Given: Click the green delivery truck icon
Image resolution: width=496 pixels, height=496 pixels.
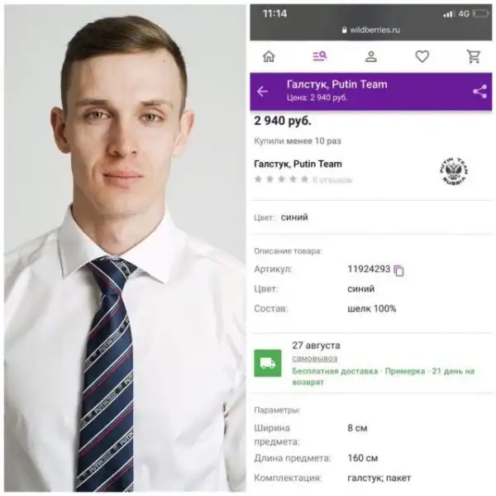Looking at the screenshot, I should point(268,363).
